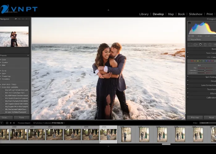The width and height of the screenshot is (216, 154).
Task: Switch to the Print module
Action: [210, 14]
